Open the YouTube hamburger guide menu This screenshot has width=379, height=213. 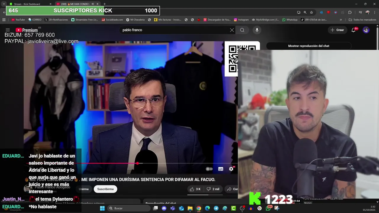tap(8, 30)
